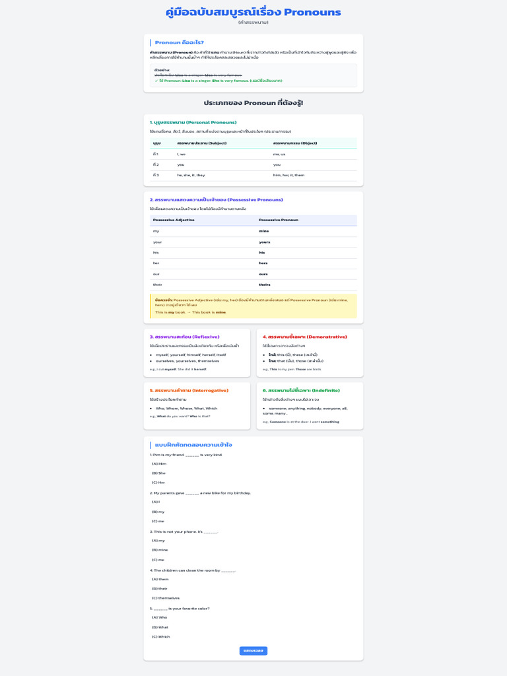Choose "(B) my" in question 2
Screen dimensions: 507x676
(158, 512)
